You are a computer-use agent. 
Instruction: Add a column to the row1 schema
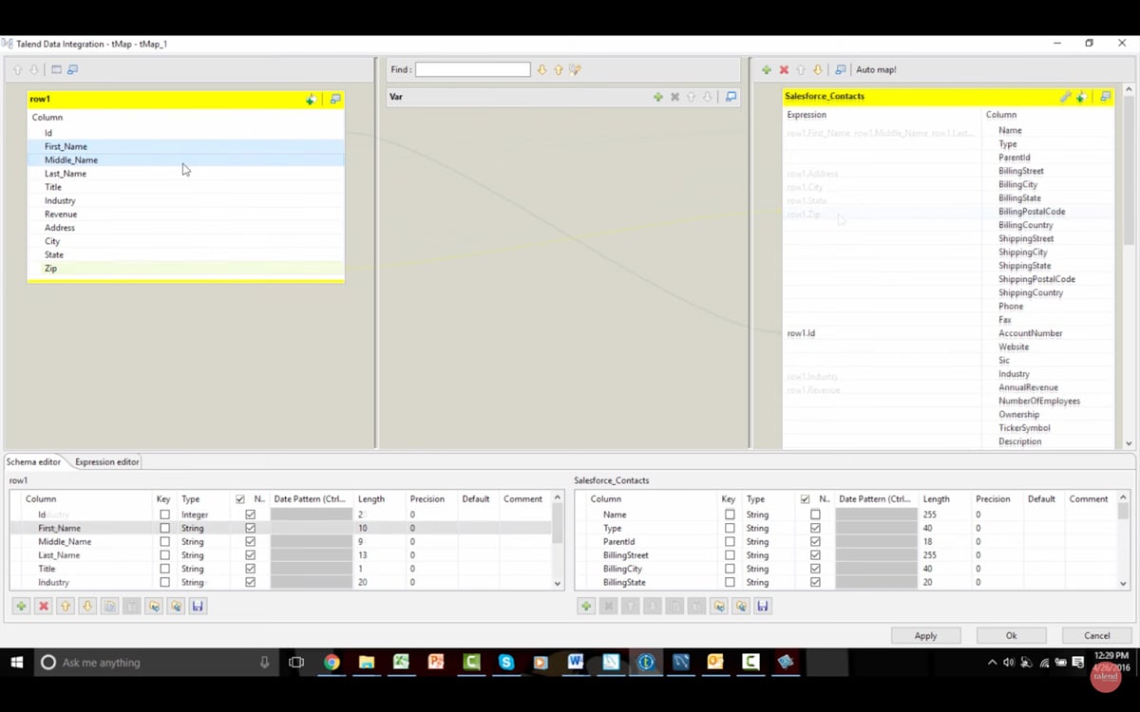(21, 606)
